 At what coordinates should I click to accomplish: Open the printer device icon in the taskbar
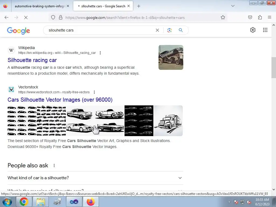57,202
